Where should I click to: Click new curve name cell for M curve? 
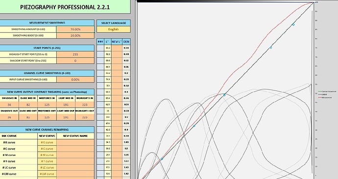(x=75, y=155)
